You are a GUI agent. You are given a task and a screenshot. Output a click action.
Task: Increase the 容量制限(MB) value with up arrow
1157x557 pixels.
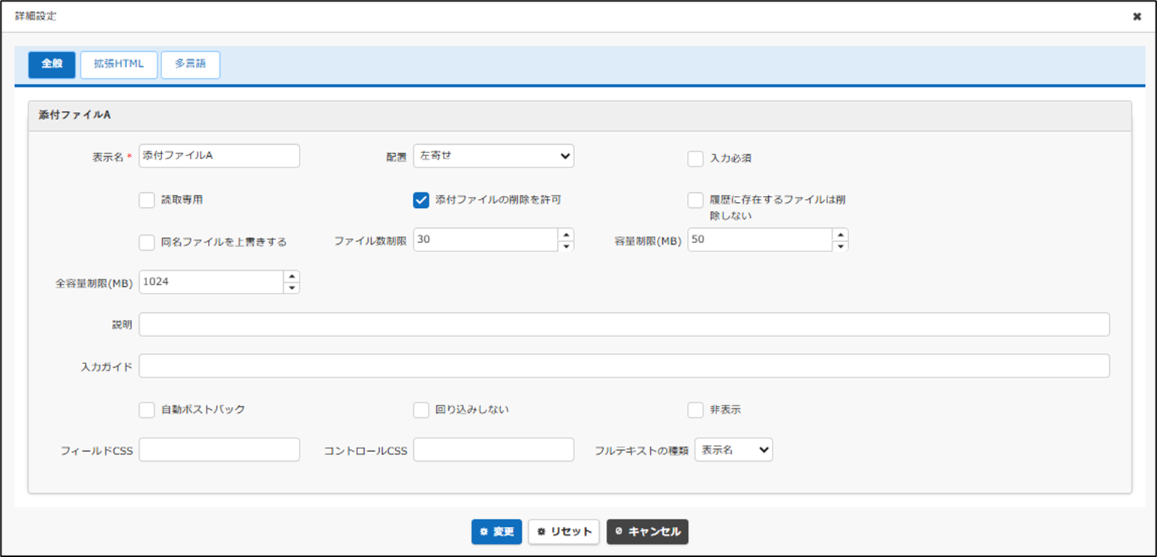(x=840, y=234)
